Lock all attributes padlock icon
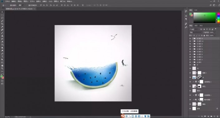The width and height of the screenshot is (220, 118). pos(204,36)
